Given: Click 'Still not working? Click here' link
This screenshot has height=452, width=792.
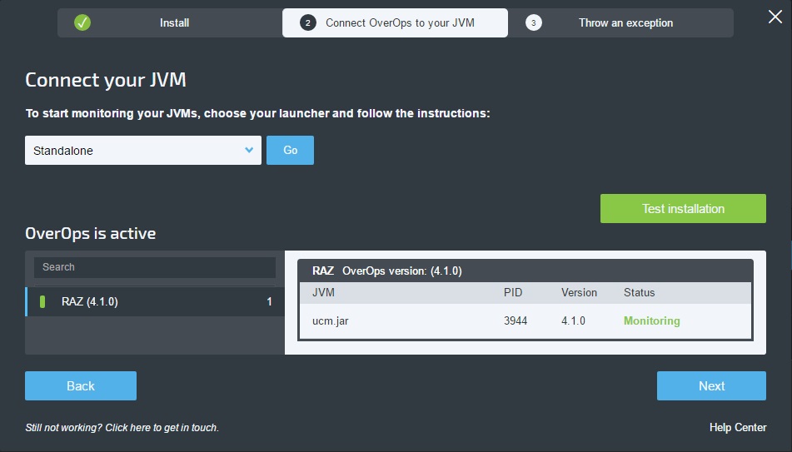Looking at the screenshot, I should click(x=122, y=427).
